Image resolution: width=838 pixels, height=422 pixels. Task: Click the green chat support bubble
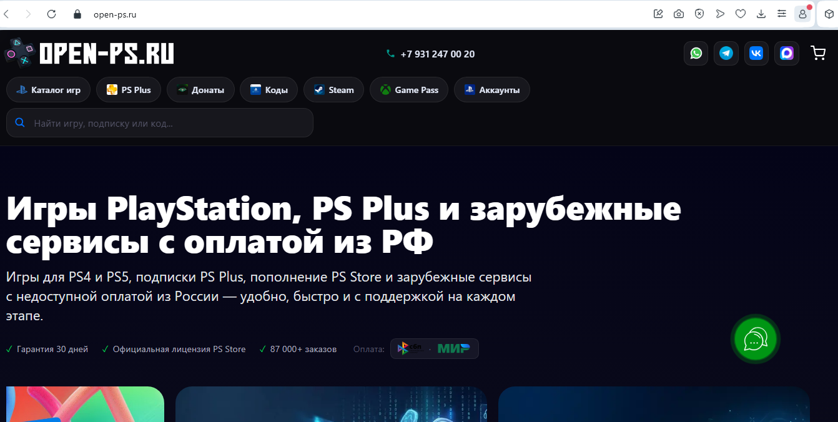[756, 339]
